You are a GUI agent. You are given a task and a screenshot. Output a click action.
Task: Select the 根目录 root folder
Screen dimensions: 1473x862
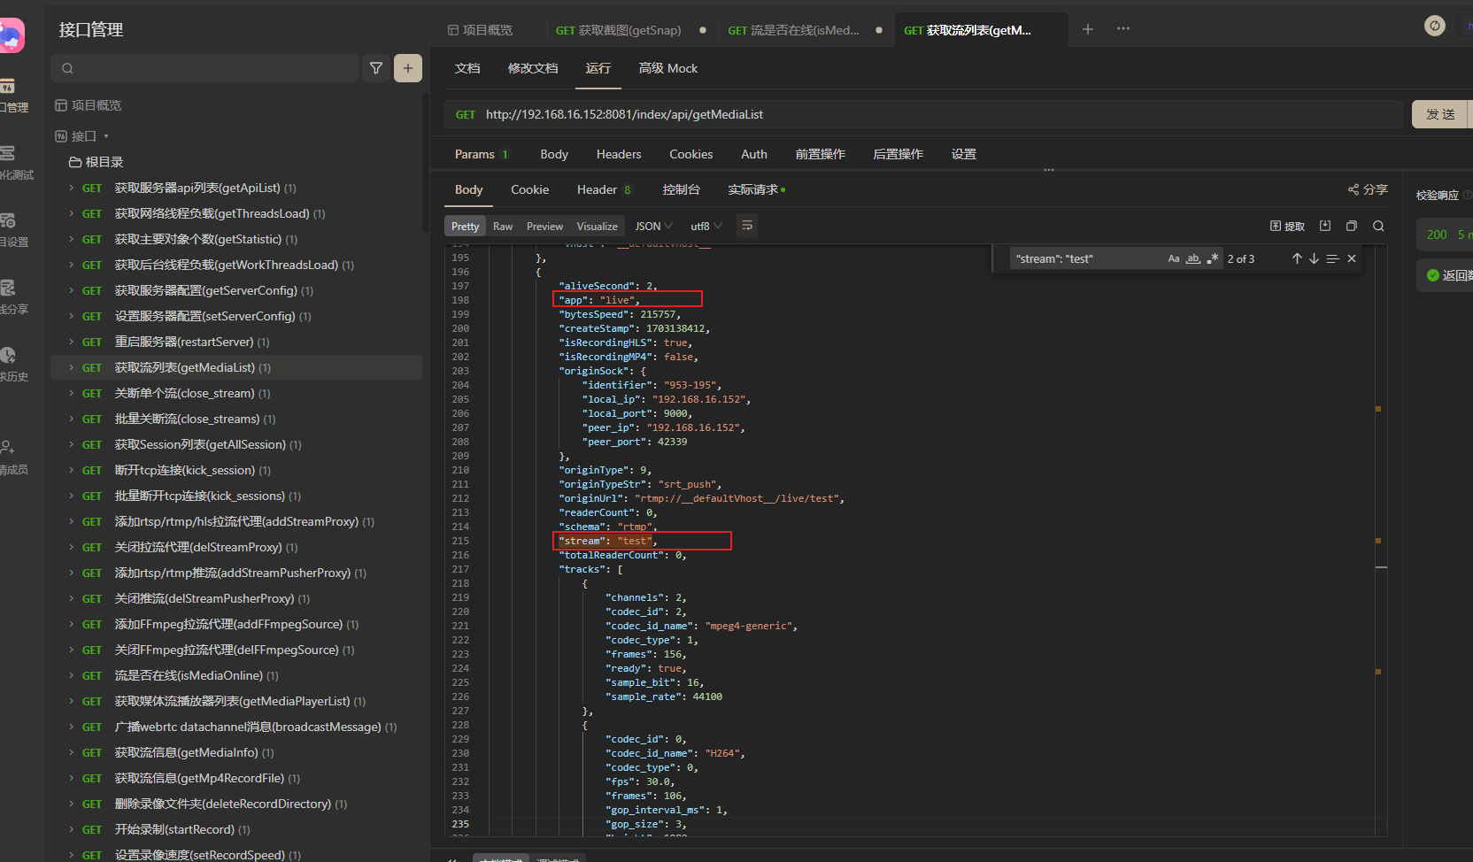pyautogui.click(x=96, y=162)
